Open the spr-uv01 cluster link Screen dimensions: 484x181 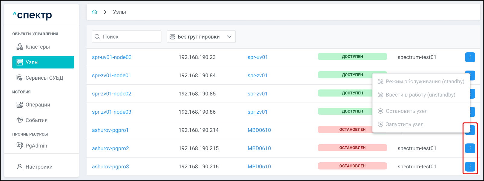257,57
